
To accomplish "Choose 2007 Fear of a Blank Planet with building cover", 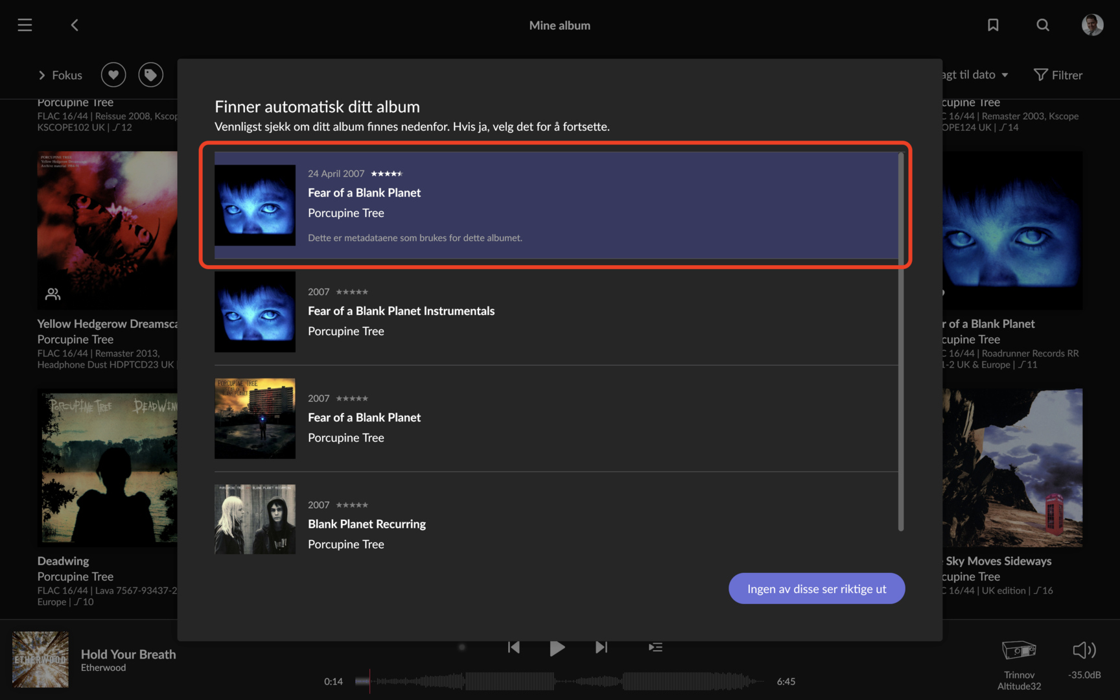I will (556, 418).
